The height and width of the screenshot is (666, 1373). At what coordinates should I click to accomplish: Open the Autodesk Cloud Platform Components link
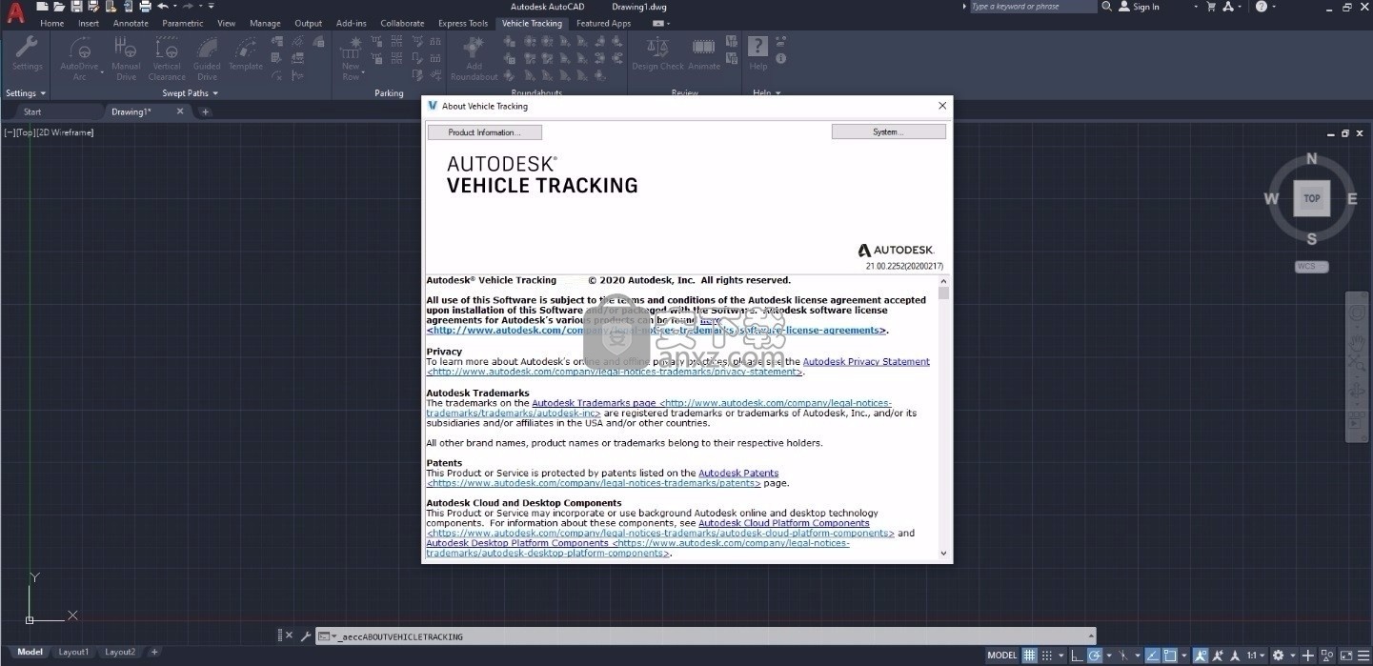click(x=784, y=523)
